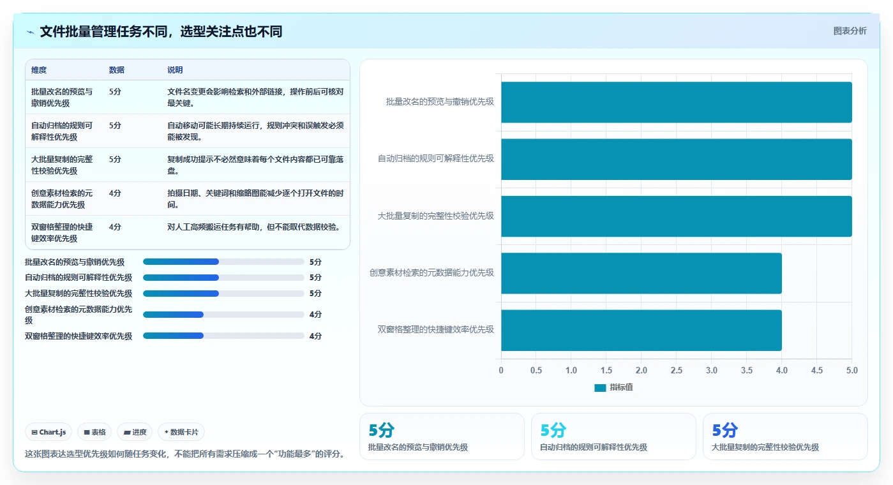
Task: Click the 维度 column header
Action: tap(39, 70)
